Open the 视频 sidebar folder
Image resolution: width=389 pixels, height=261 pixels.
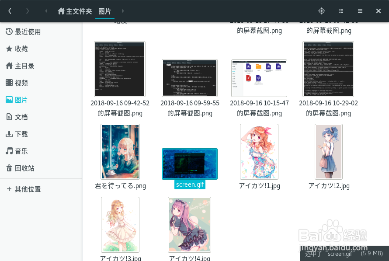pos(41,83)
